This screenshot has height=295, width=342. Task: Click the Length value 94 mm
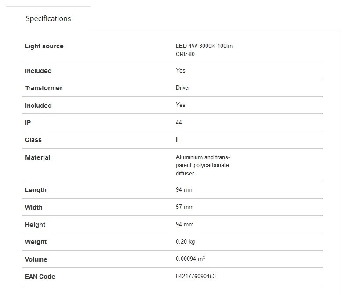(185, 190)
